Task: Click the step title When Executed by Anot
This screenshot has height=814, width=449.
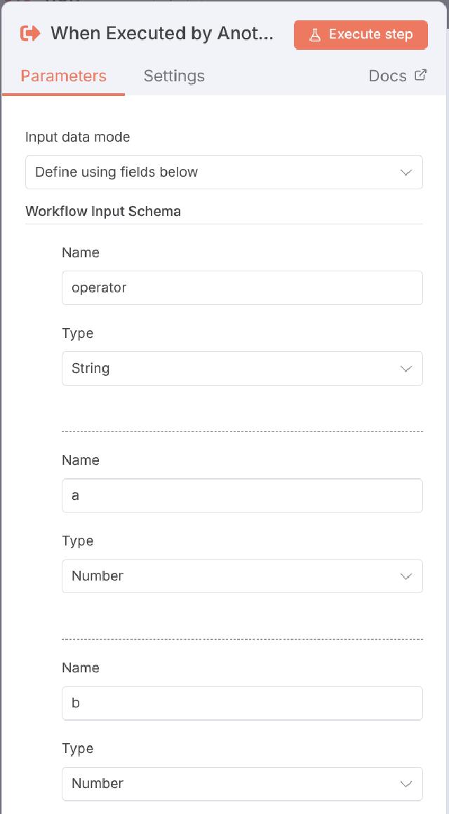Action: click(x=161, y=33)
